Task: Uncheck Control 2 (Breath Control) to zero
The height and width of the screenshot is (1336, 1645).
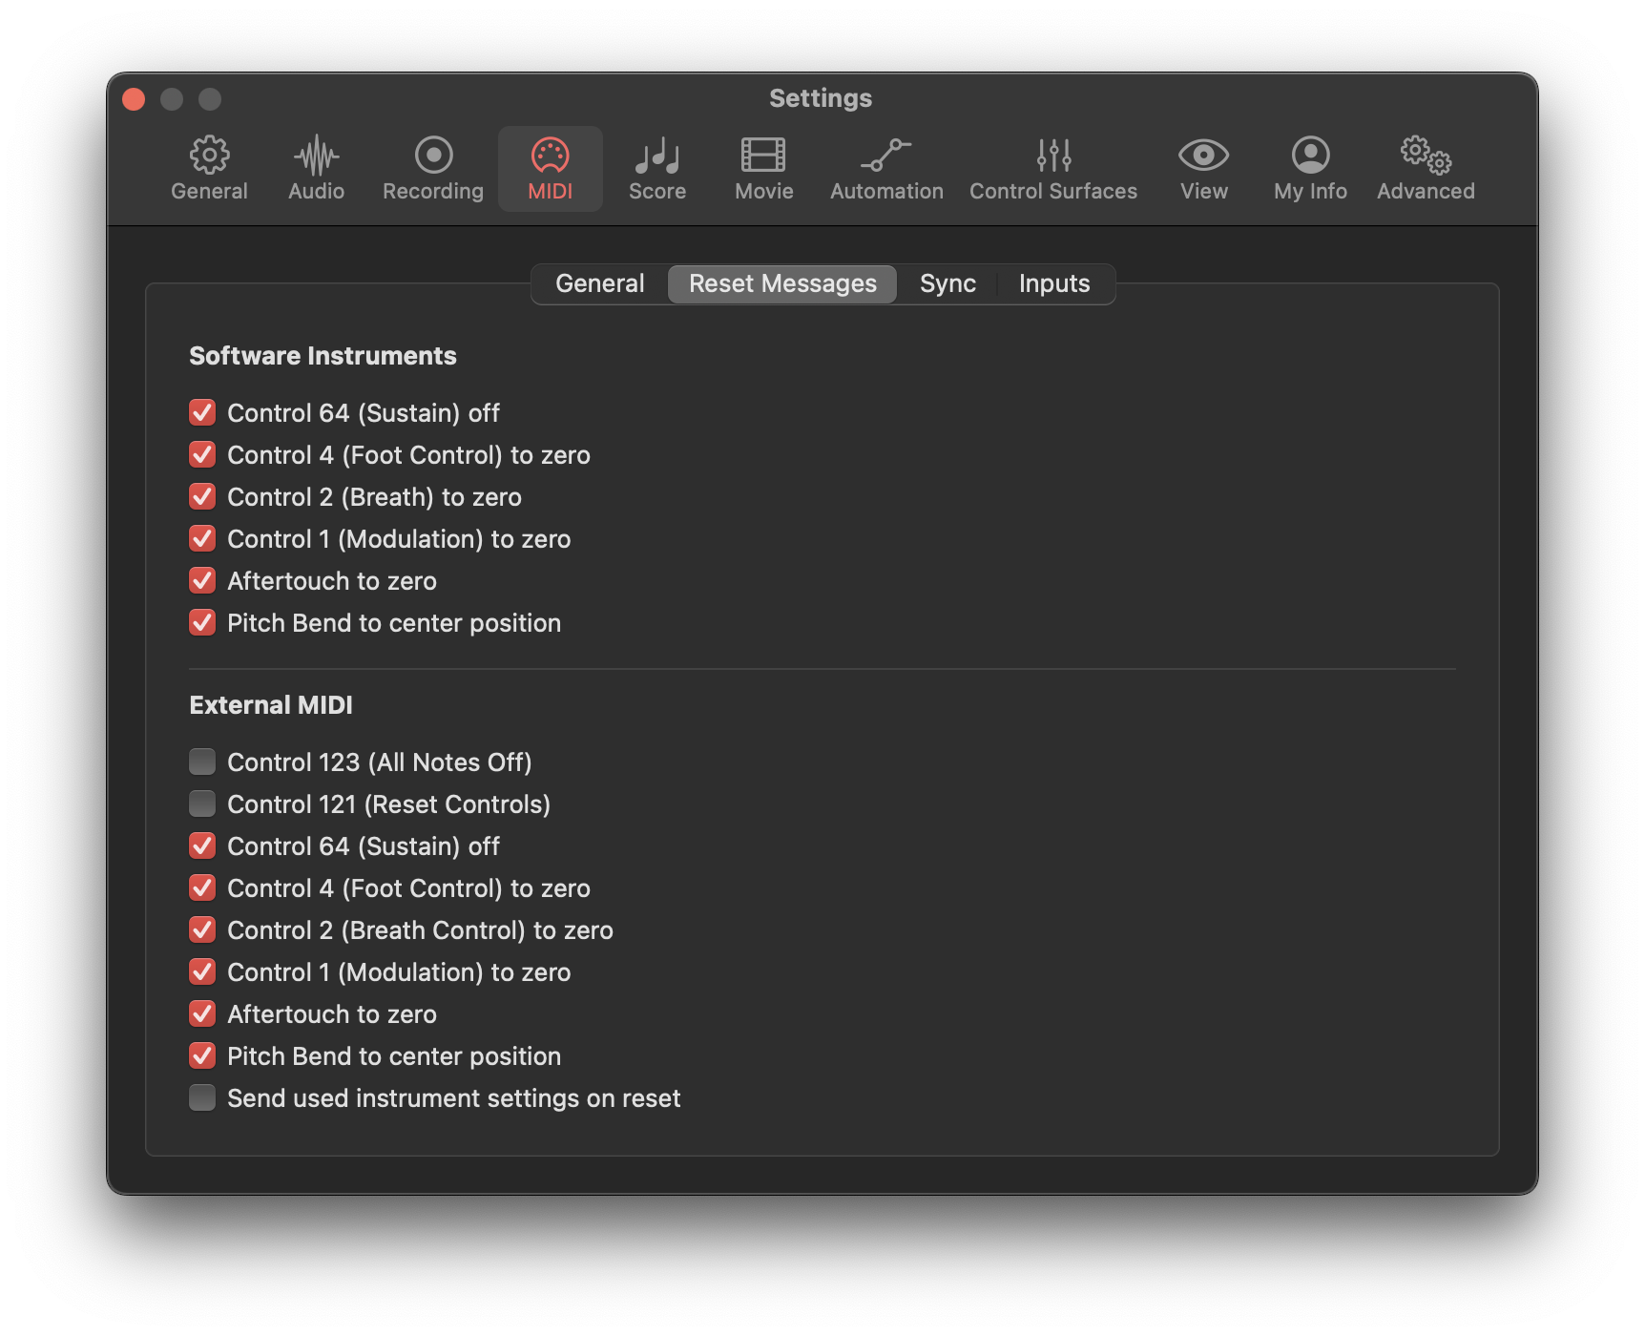Action: (201, 929)
